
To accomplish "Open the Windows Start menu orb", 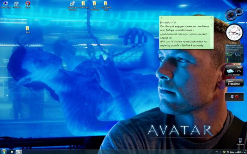I will click(x=4, y=152).
